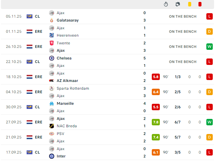This screenshot has height=161, width=215.
Task: Open the AZ Alkmaar team link
Action: coord(67,81)
